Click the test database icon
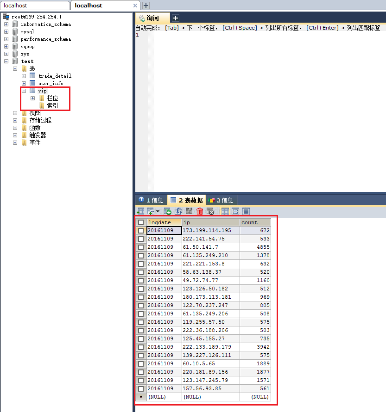 (x=15, y=61)
